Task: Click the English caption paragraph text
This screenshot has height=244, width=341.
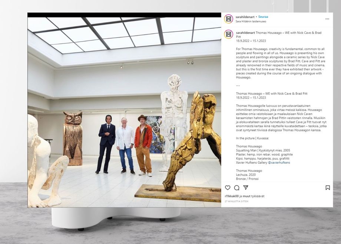Action: tap(281, 63)
